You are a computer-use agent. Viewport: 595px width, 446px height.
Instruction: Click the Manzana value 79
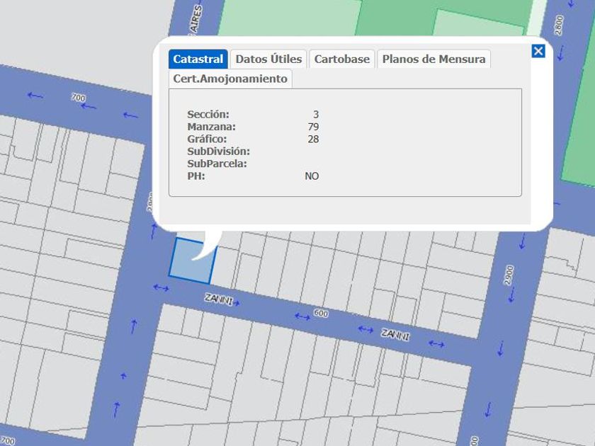tap(313, 127)
